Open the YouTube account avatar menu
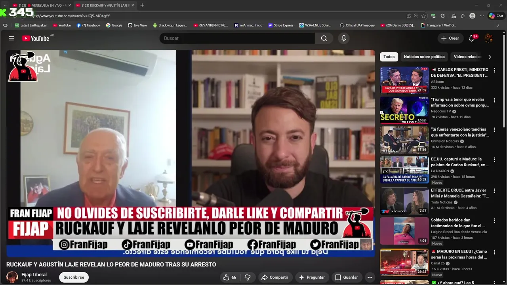 pos(488,38)
